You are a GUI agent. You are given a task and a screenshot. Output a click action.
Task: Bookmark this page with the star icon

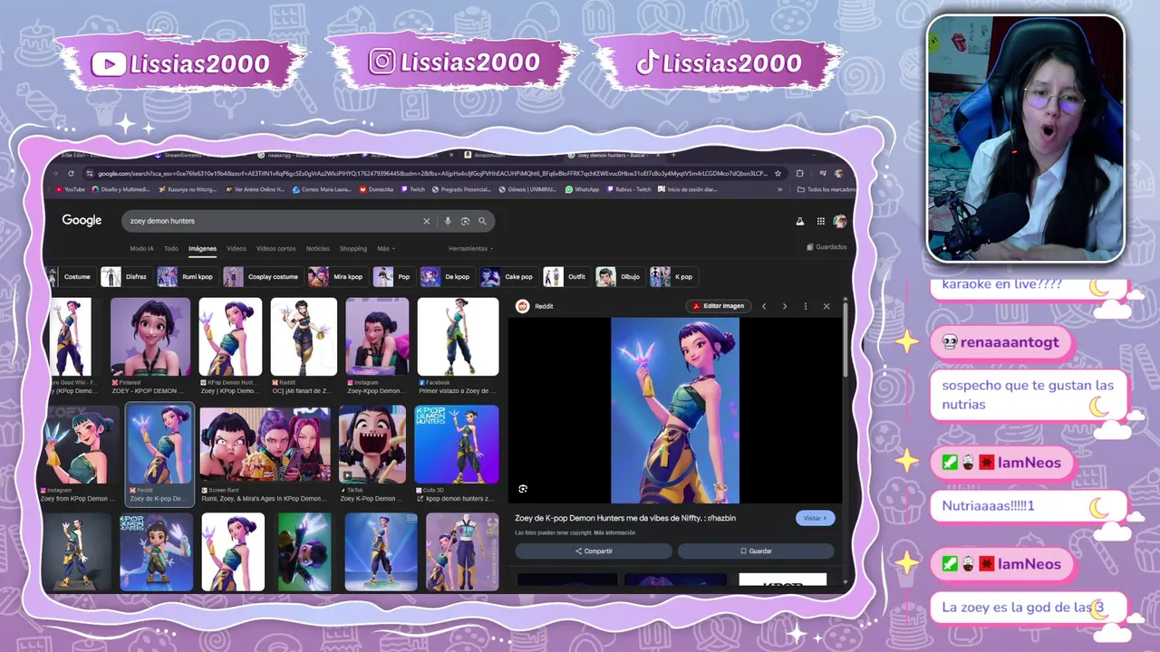[x=777, y=173]
